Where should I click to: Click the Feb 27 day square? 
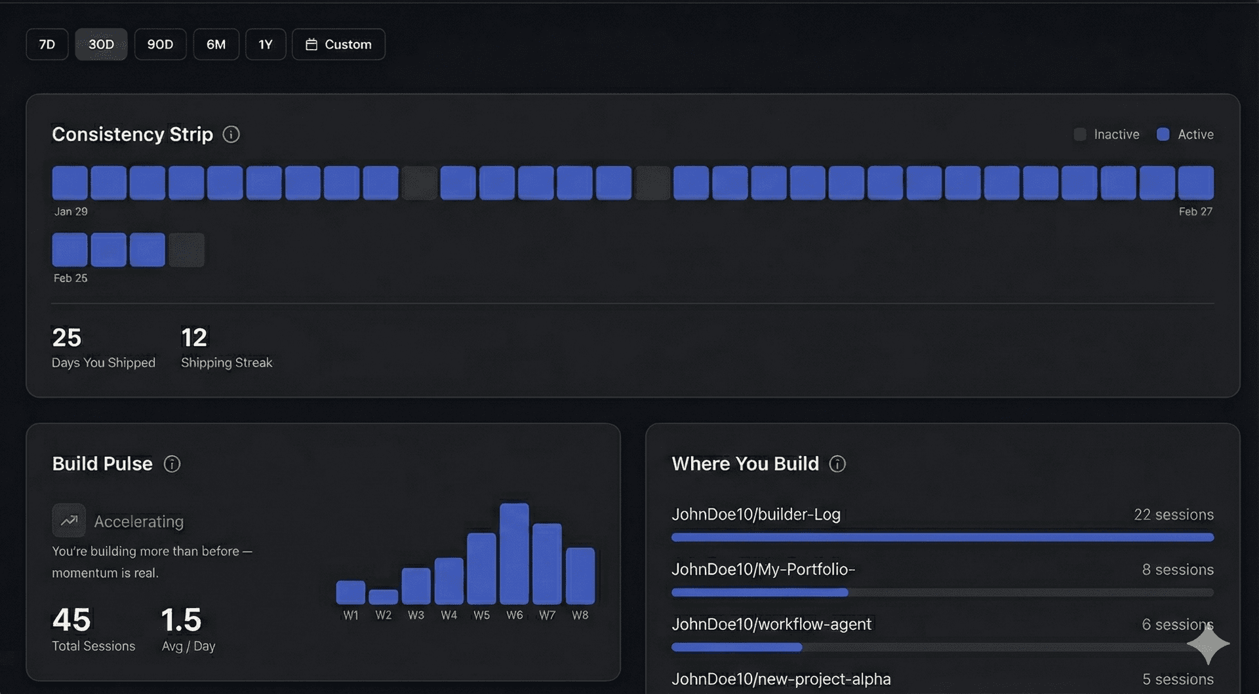click(x=1196, y=182)
